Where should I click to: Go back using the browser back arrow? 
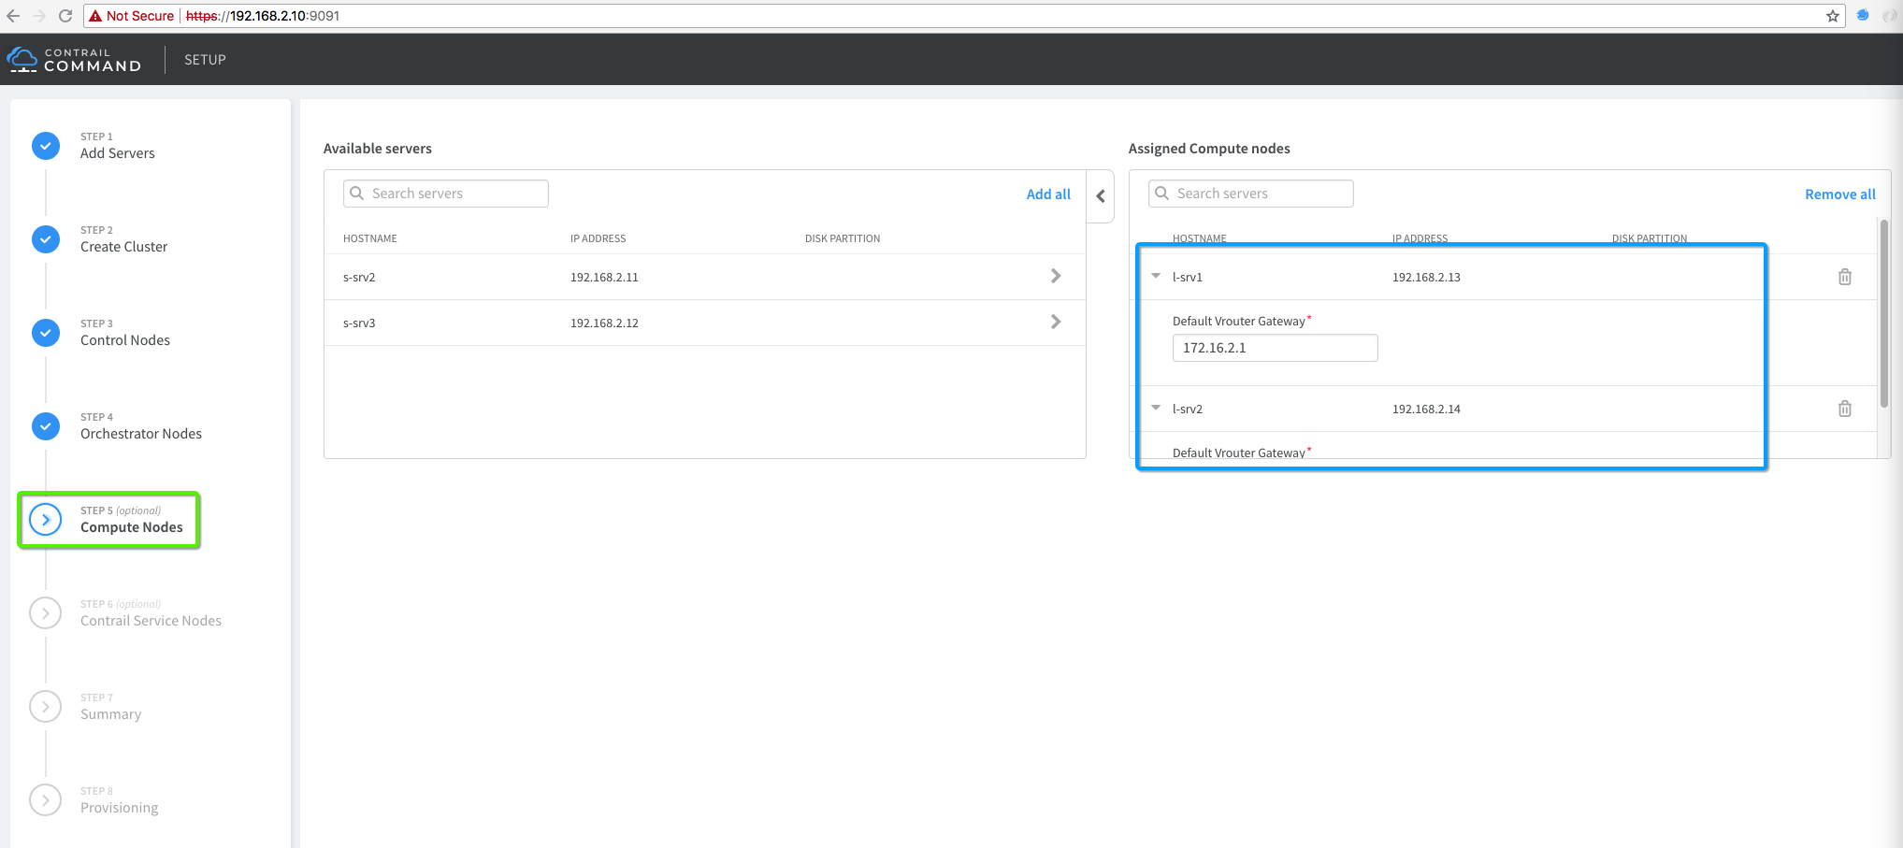pyautogui.click(x=13, y=16)
